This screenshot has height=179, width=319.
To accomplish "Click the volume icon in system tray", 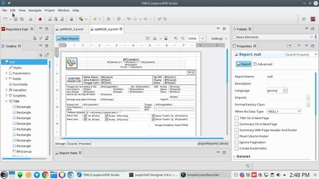I will click(x=278, y=175).
